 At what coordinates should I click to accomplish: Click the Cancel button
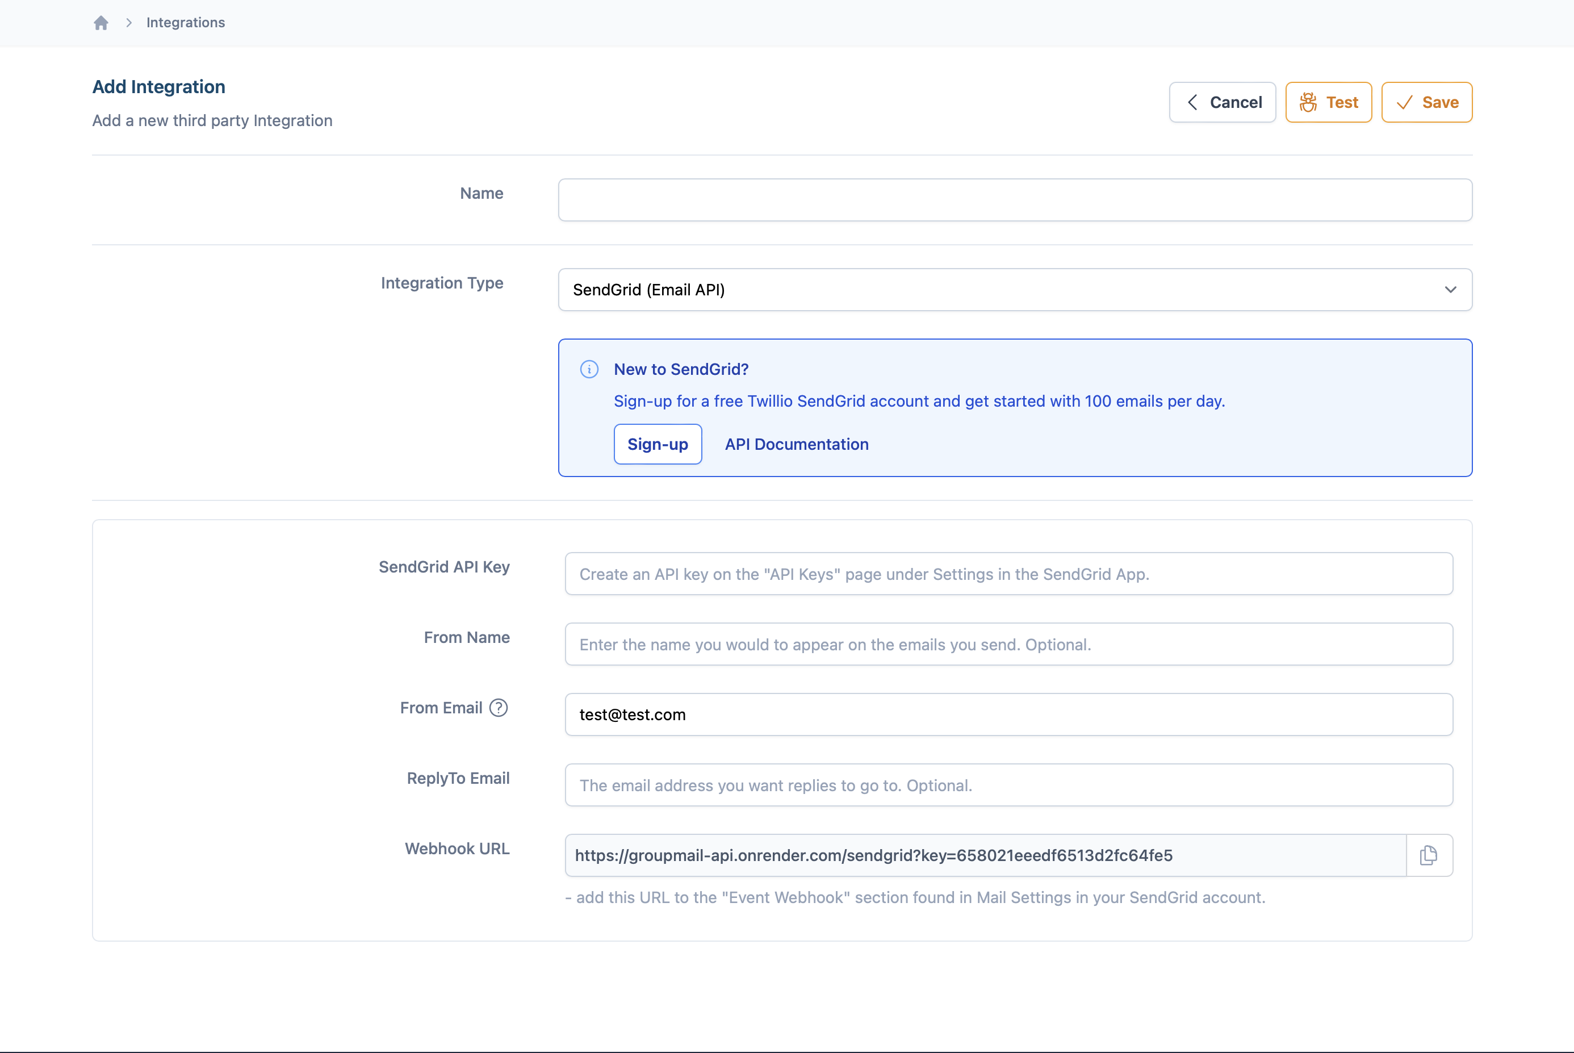point(1221,103)
